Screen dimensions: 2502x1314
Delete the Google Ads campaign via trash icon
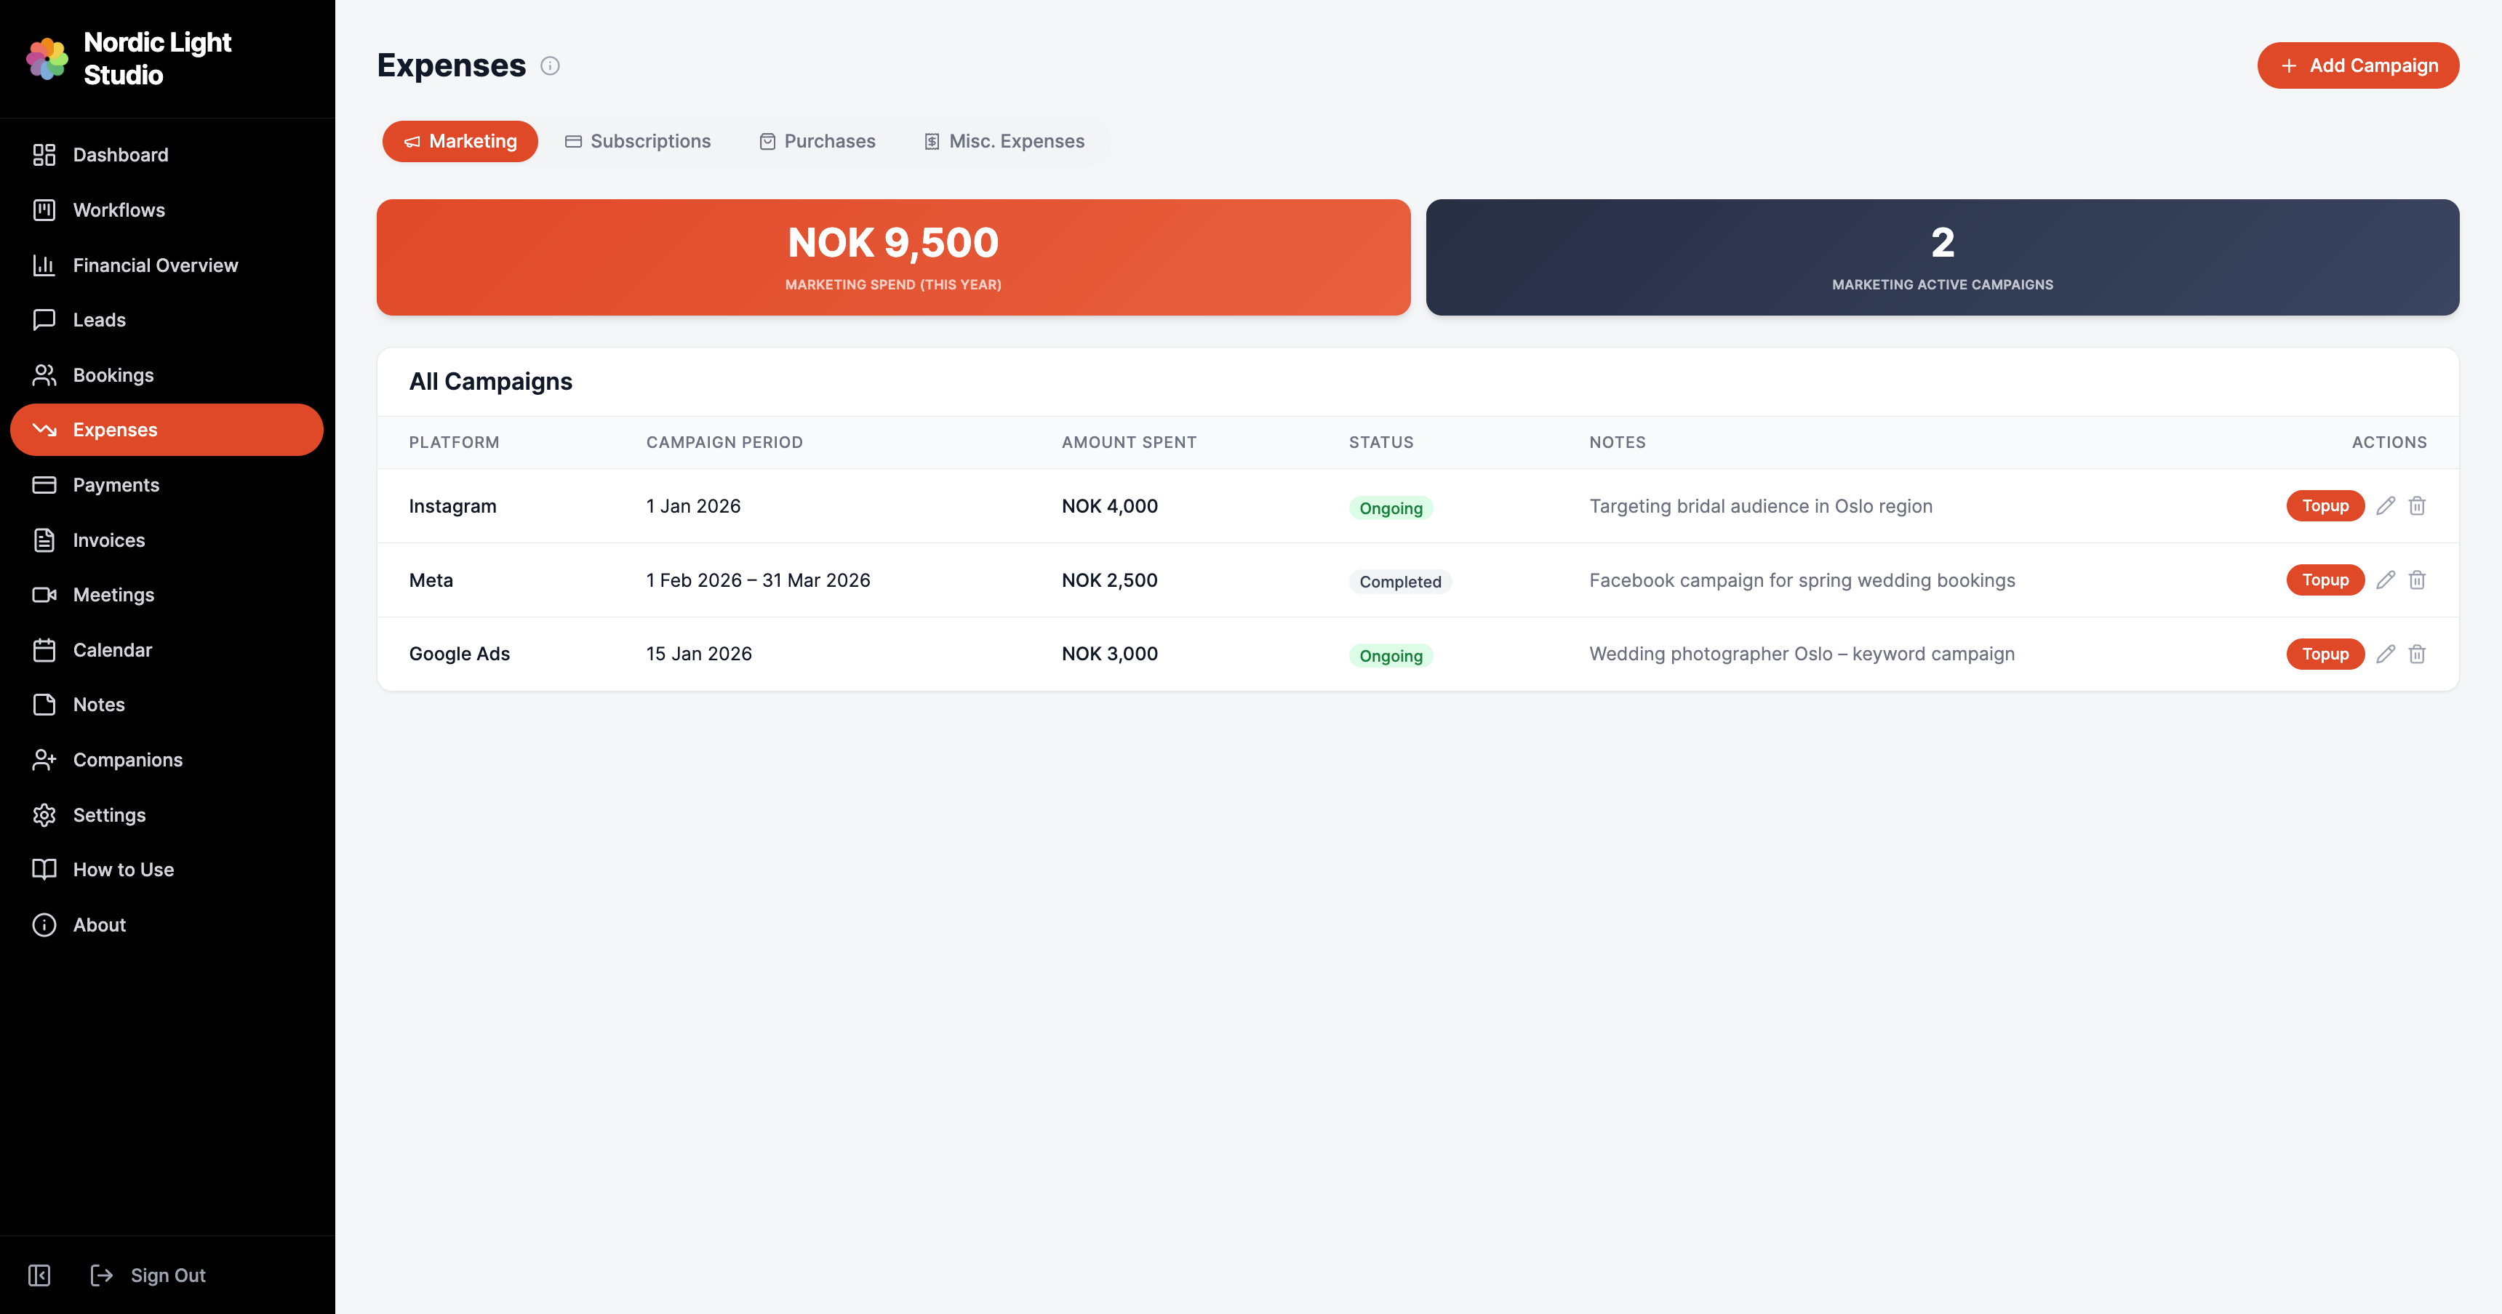pyautogui.click(x=2416, y=654)
